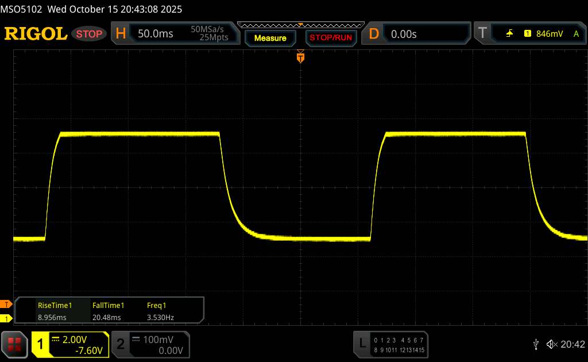Tap the orange H horizontal timebase icon

(121, 34)
